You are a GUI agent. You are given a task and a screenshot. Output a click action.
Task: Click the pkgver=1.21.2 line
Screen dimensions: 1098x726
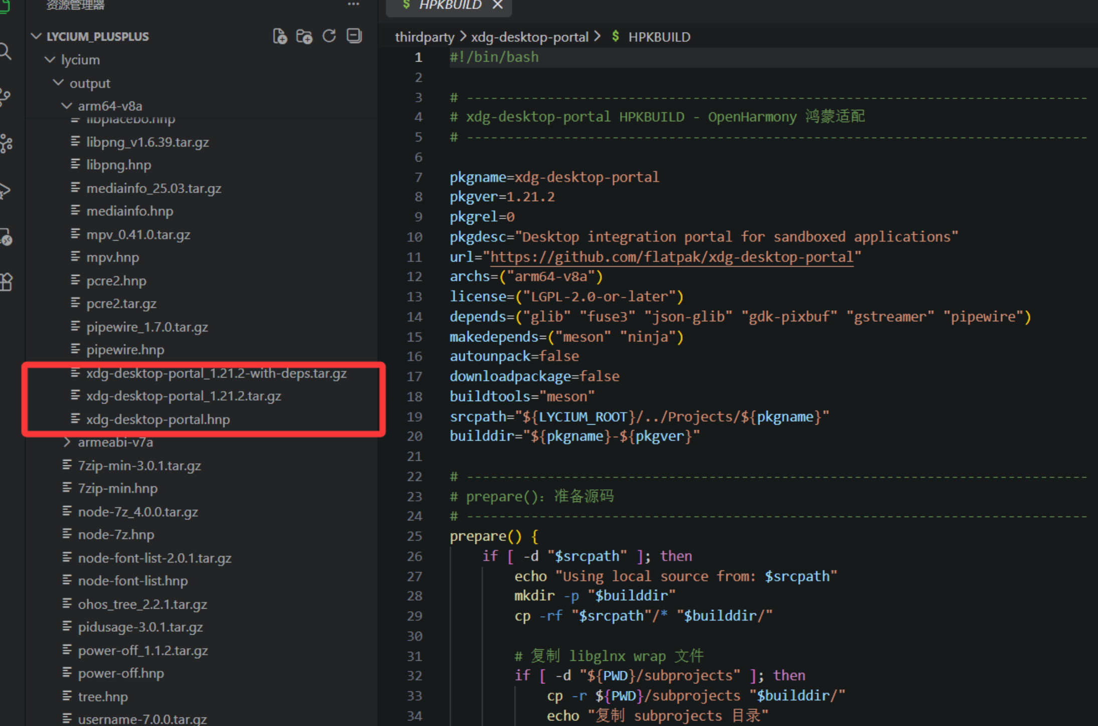(x=502, y=197)
